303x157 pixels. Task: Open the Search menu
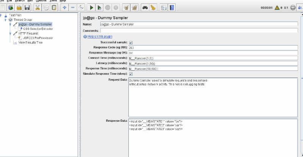point(20,1)
